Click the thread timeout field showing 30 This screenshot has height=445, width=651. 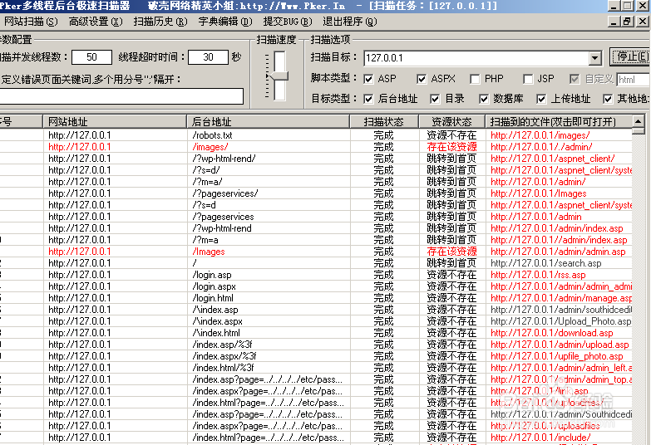[x=208, y=56]
